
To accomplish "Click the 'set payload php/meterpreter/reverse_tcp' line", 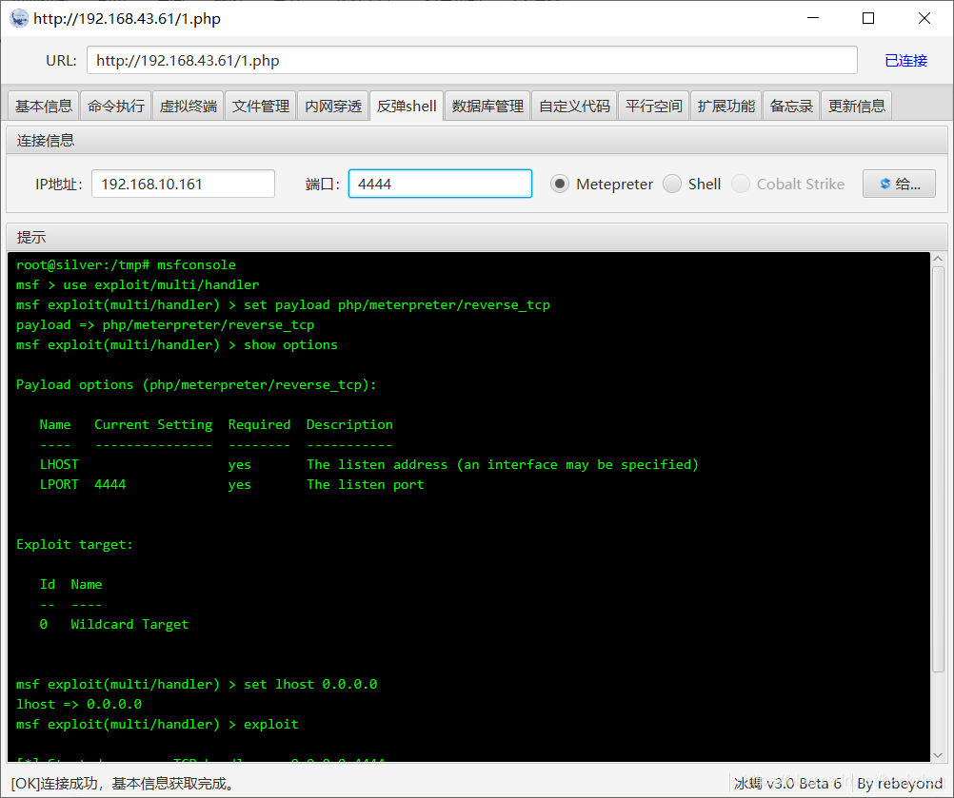I will click(x=283, y=304).
